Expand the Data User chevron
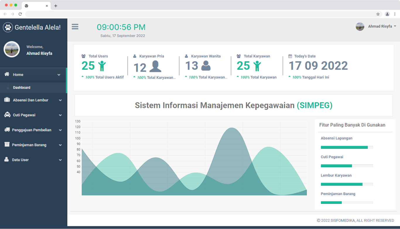The width and height of the screenshot is (400, 229). 60,160
